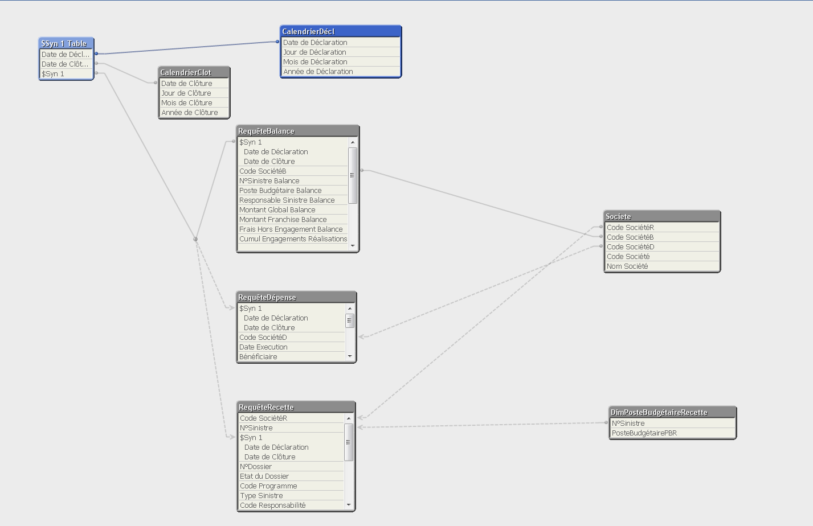This screenshot has width=813, height=526.
Task: Click Date de Clôt... in $Syn 1 Table
Action: (66, 64)
